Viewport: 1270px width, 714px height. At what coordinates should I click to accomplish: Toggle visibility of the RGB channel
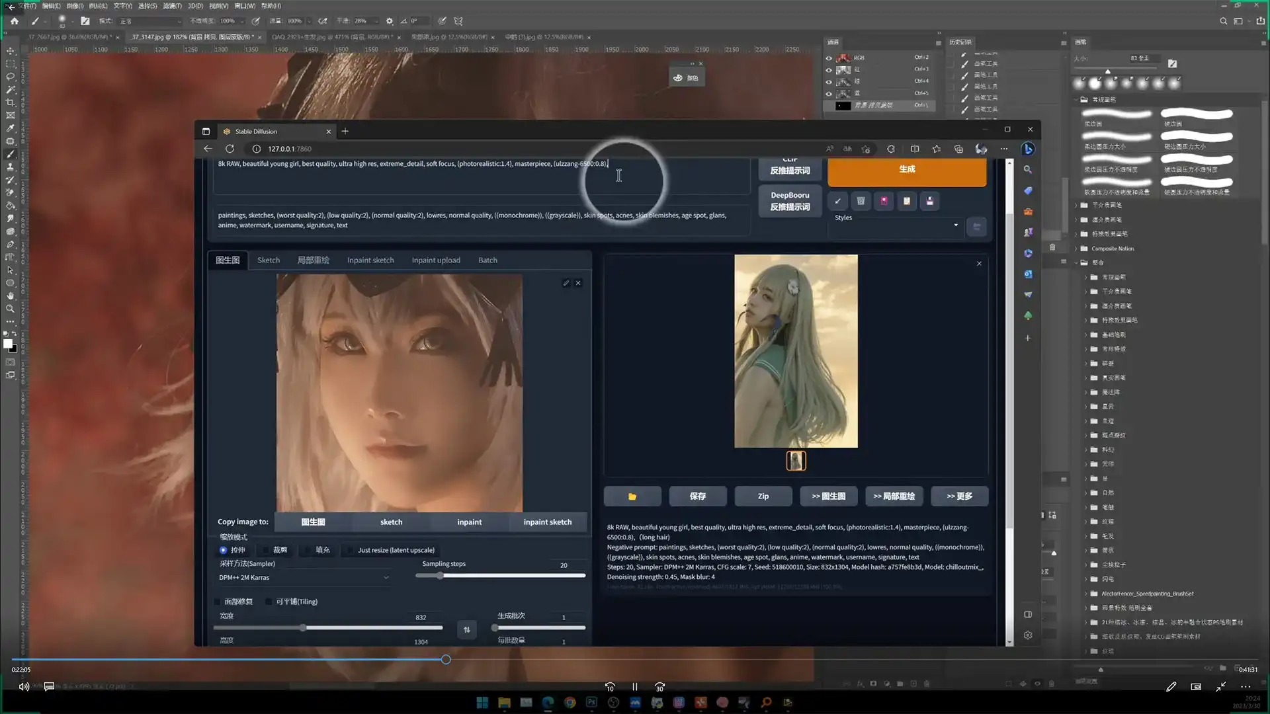click(829, 58)
